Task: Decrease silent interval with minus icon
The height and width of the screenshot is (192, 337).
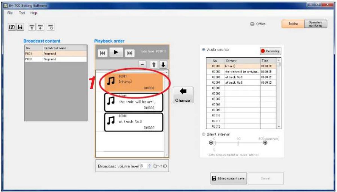Action: 211,143
